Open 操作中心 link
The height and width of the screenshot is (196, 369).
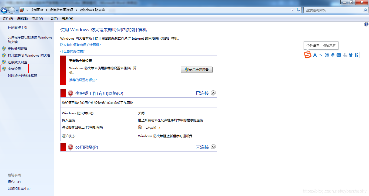(x=14, y=182)
